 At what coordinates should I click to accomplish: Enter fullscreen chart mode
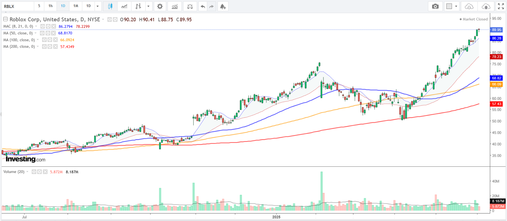click(501, 6)
